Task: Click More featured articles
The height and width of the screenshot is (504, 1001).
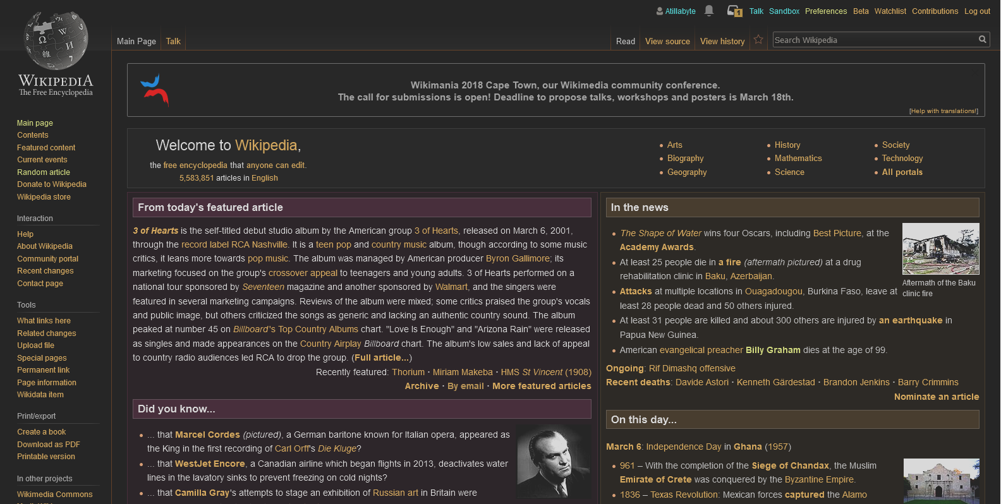Action: click(x=542, y=386)
